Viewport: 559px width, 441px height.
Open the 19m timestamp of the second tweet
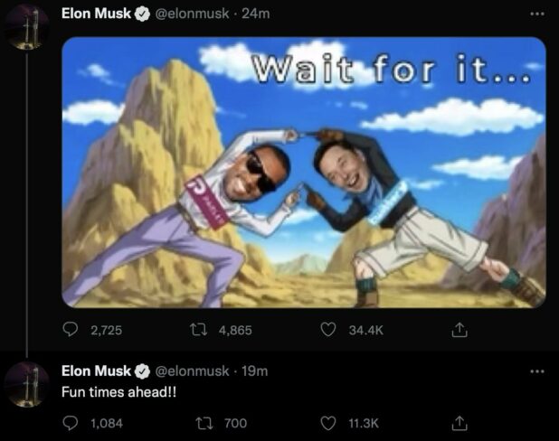(x=254, y=371)
